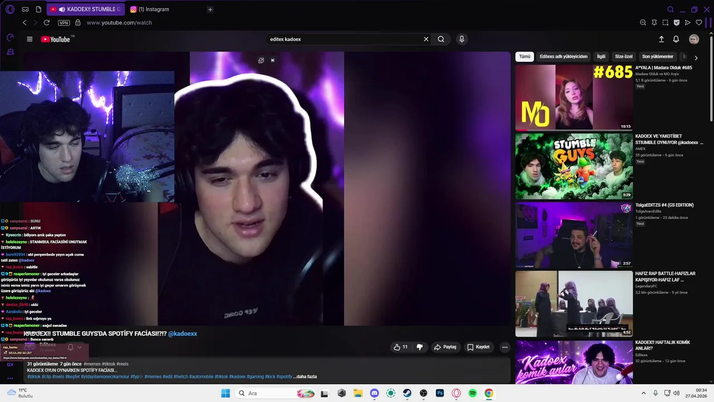The width and height of the screenshot is (714, 402).
Task: Open the Opera tab search magnifier
Action: click(x=670, y=9)
